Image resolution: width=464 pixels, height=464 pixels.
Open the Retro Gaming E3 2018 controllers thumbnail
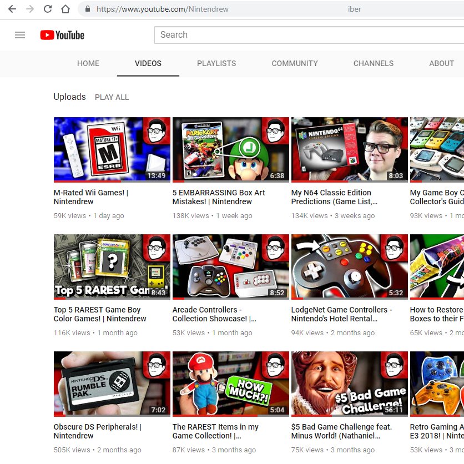437,384
